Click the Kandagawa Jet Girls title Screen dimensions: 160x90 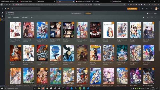(x=95, y=86)
